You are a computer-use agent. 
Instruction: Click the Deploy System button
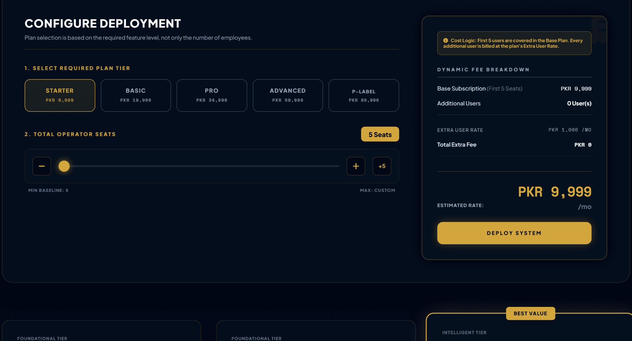pos(514,233)
